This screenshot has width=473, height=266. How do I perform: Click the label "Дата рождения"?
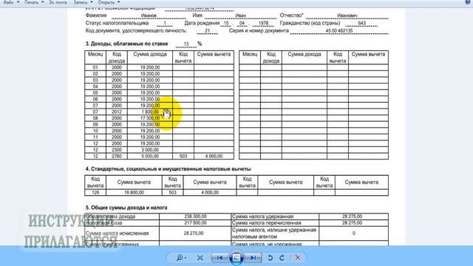pyautogui.click(x=202, y=23)
